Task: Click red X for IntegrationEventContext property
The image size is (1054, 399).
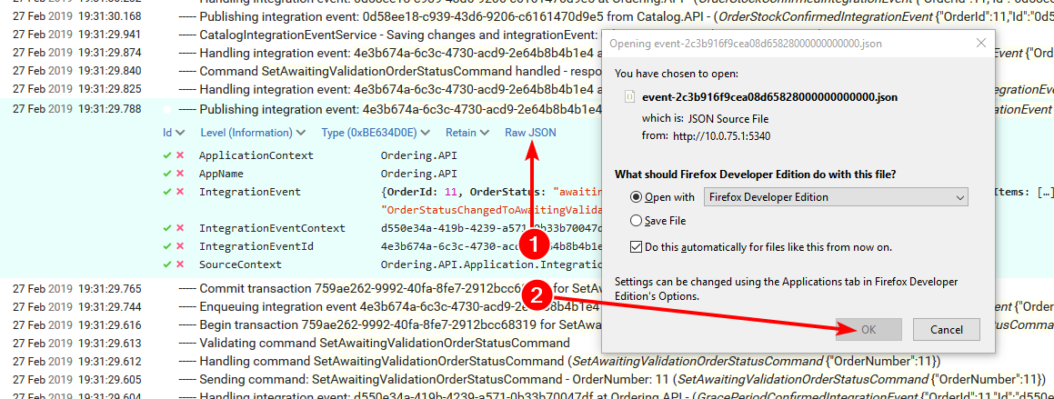Action: tap(180, 228)
